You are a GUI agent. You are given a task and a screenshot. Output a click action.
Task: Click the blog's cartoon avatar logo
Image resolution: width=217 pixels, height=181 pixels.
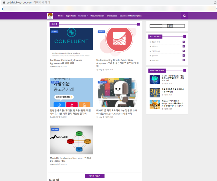(x=50, y=16)
